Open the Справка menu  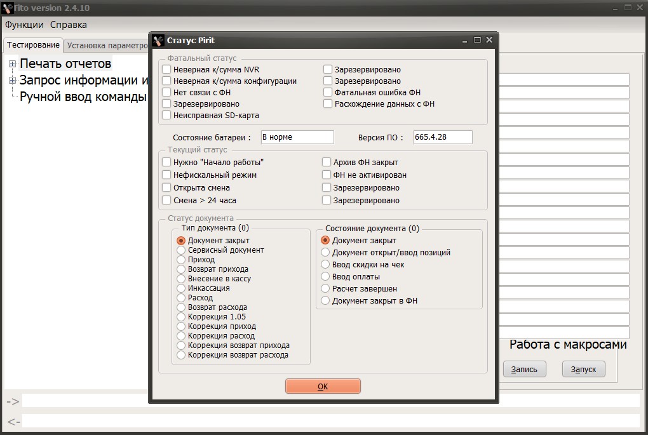(69, 25)
